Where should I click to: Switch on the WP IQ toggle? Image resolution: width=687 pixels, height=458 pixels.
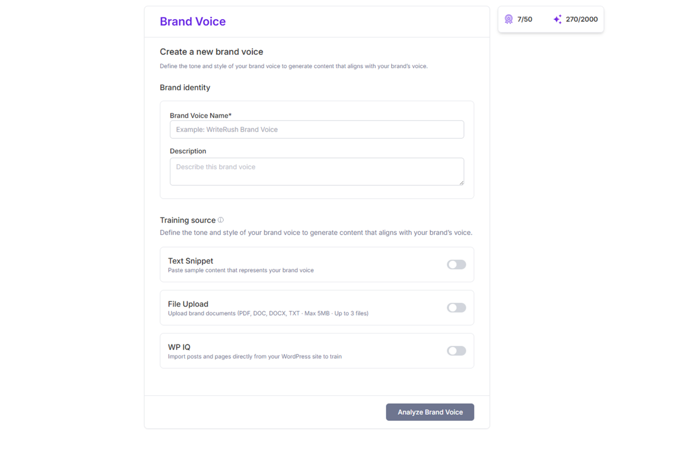456,351
